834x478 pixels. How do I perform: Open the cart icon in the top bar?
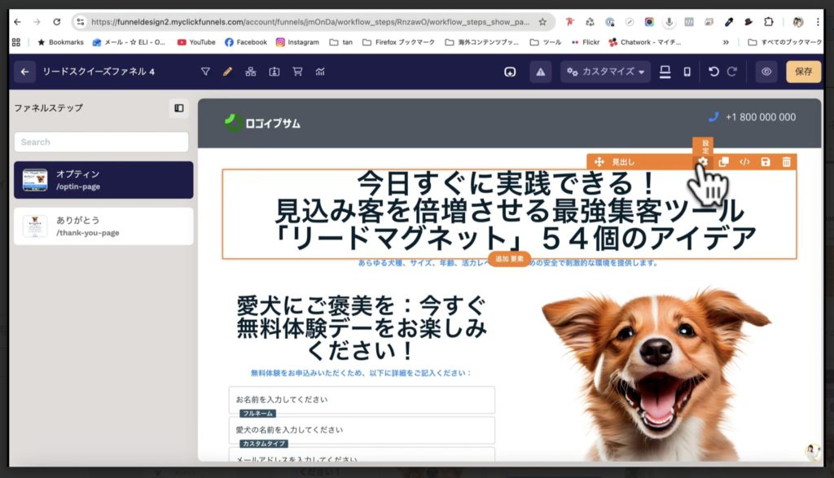[x=298, y=72]
